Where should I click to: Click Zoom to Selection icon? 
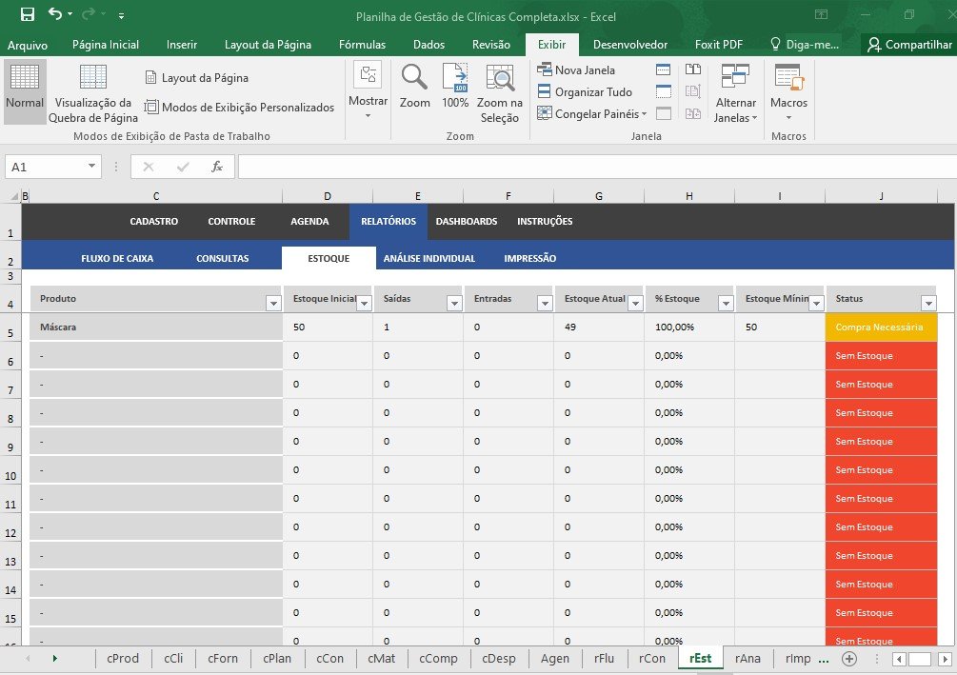[500, 93]
